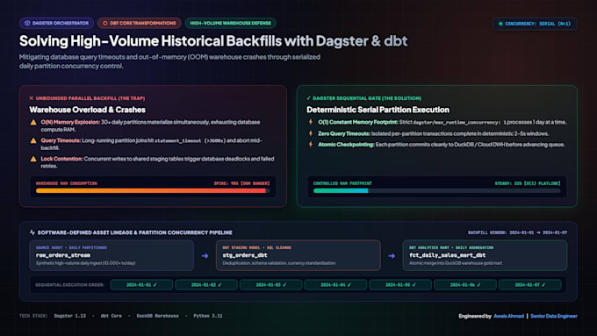Click Dagster 1.13 in tech stack

pos(69,316)
